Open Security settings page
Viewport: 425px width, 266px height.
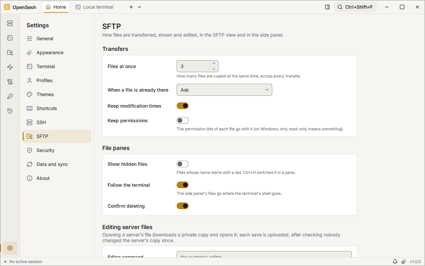tap(57, 150)
